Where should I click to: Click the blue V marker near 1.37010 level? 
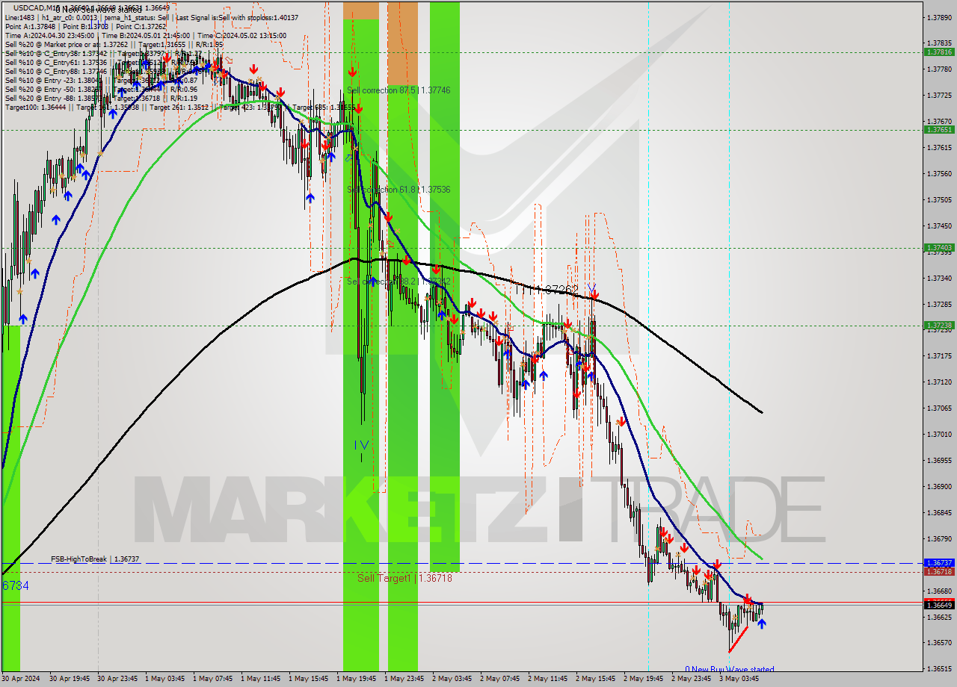coord(364,444)
